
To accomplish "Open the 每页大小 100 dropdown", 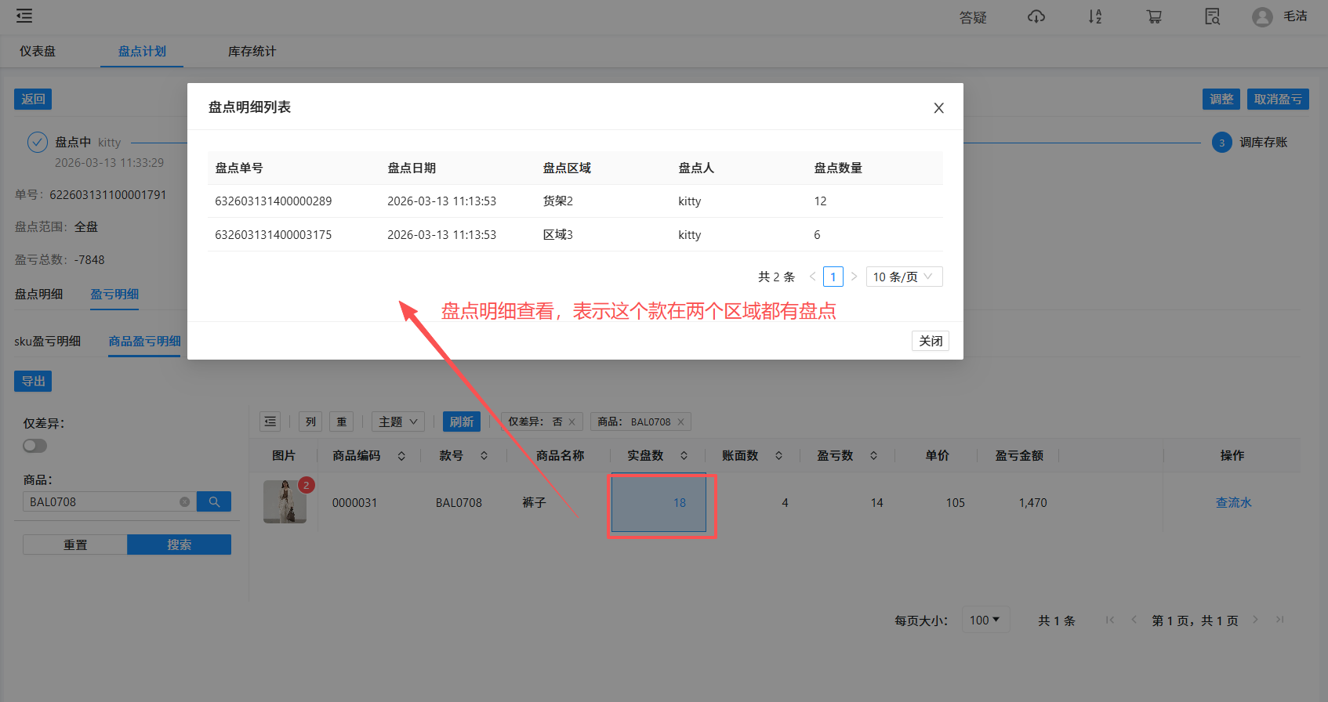I will coord(985,620).
